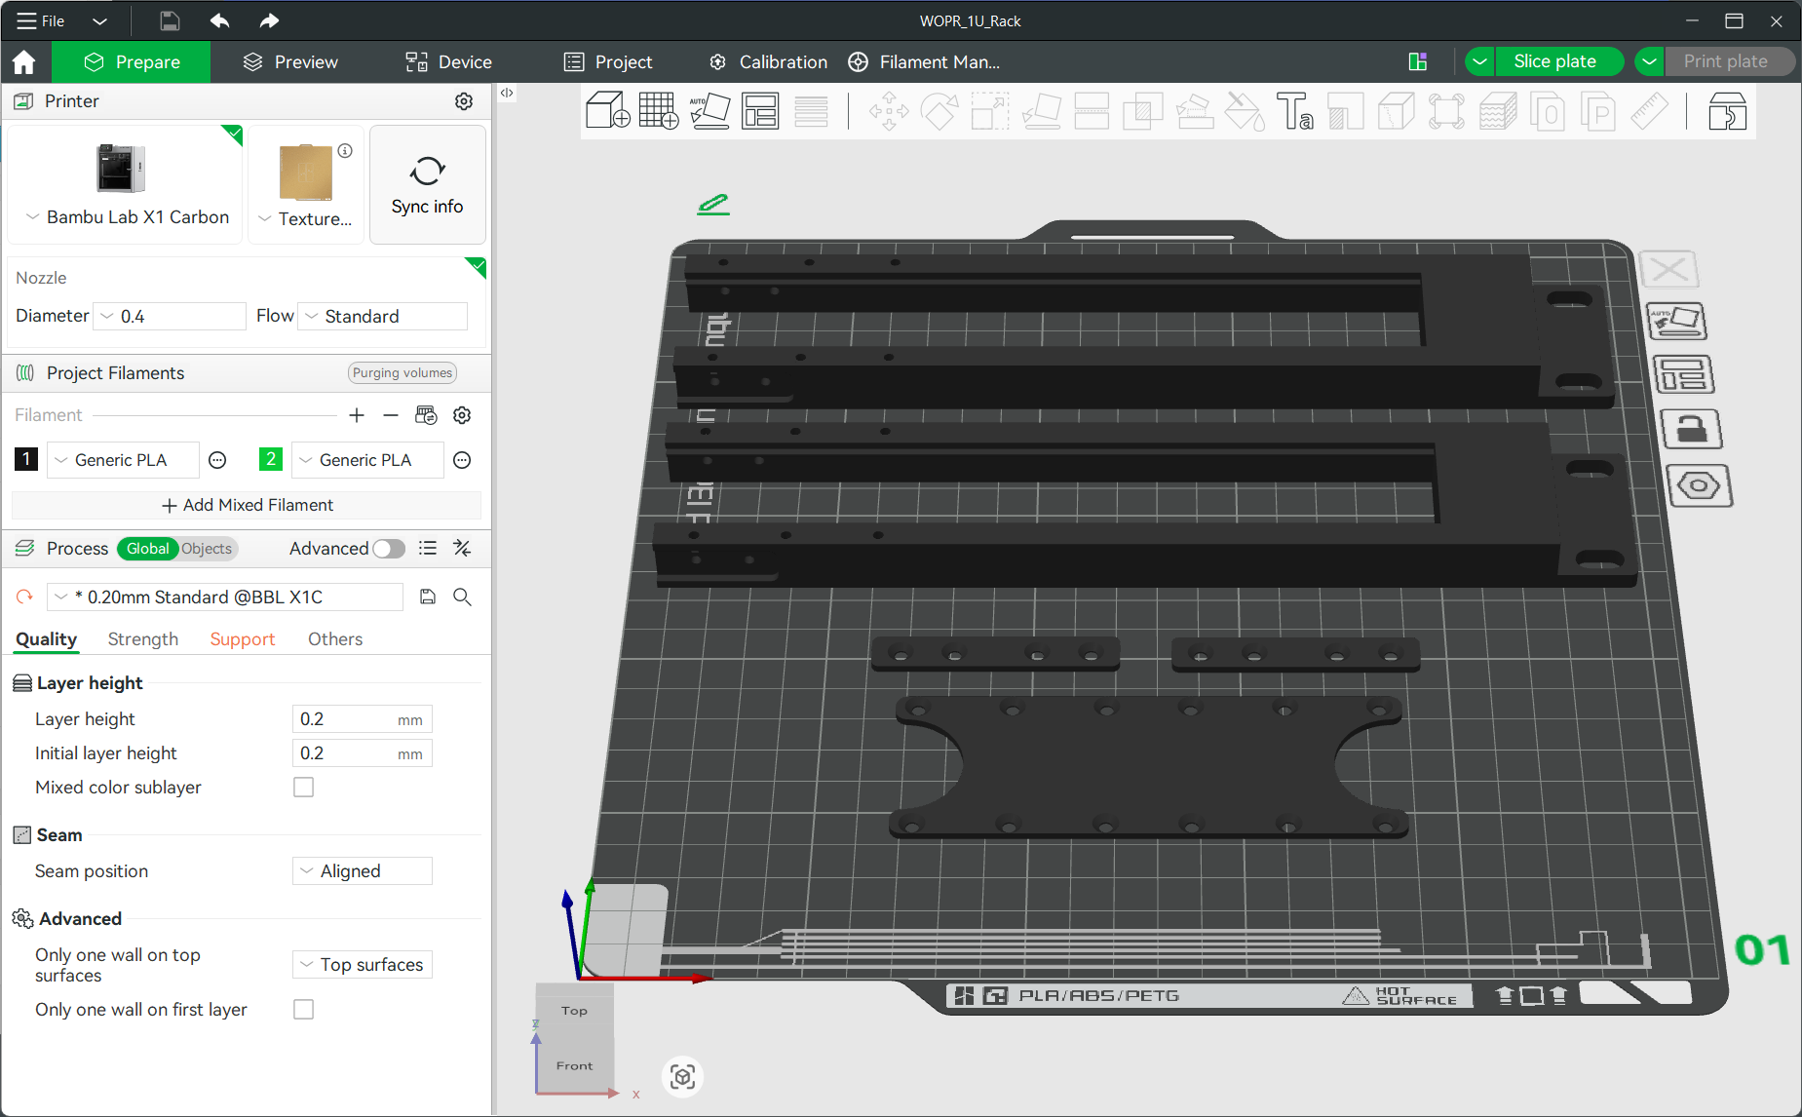The height and width of the screenshot is (1117, 1802).
Task: Click the Add cube model icon
Action: [x=607, y=111]
